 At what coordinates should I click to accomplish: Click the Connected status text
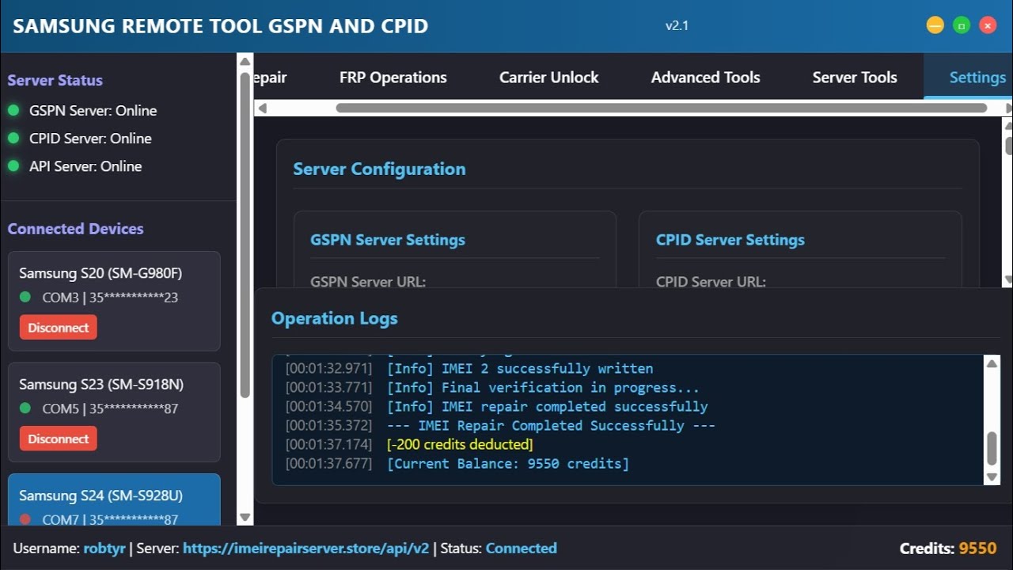(x=522, y=548)
